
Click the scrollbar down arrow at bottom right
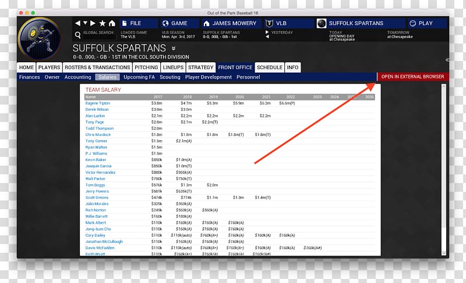(444, 253)
